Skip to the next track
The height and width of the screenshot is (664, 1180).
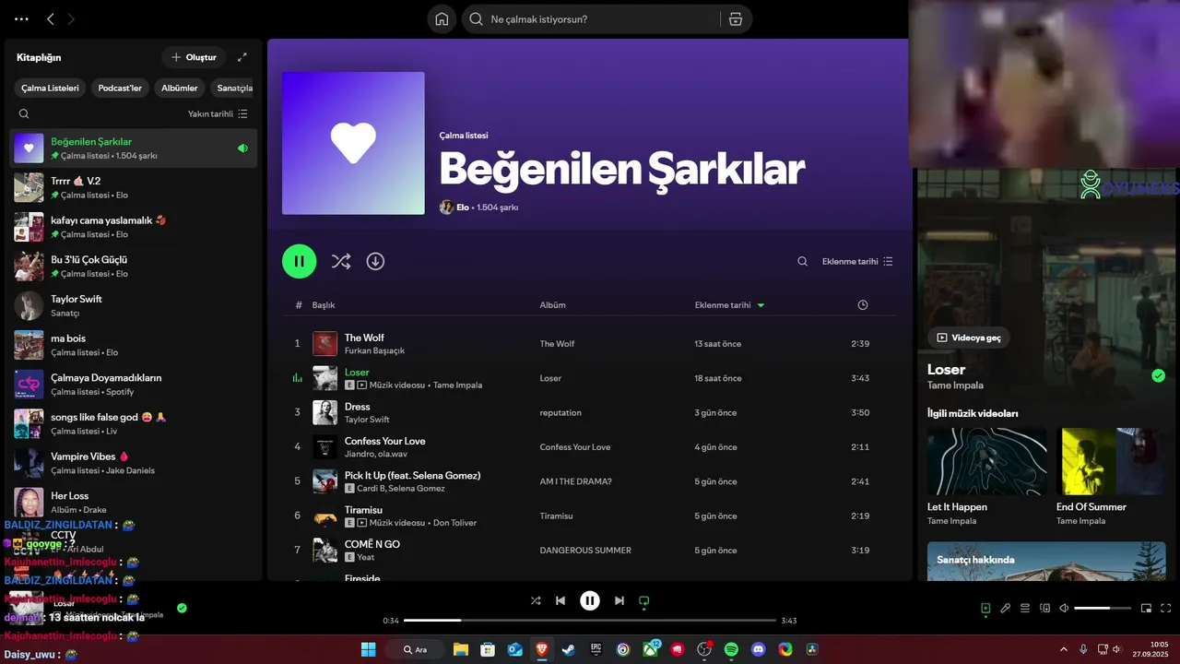pyautogui.click(x=619, y=601)
